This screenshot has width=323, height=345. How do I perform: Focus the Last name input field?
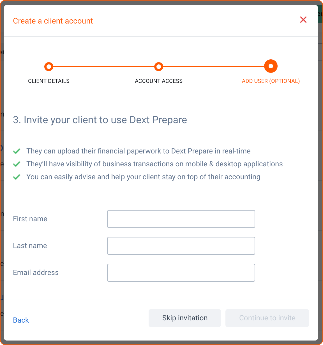click(x=181, y=246)
